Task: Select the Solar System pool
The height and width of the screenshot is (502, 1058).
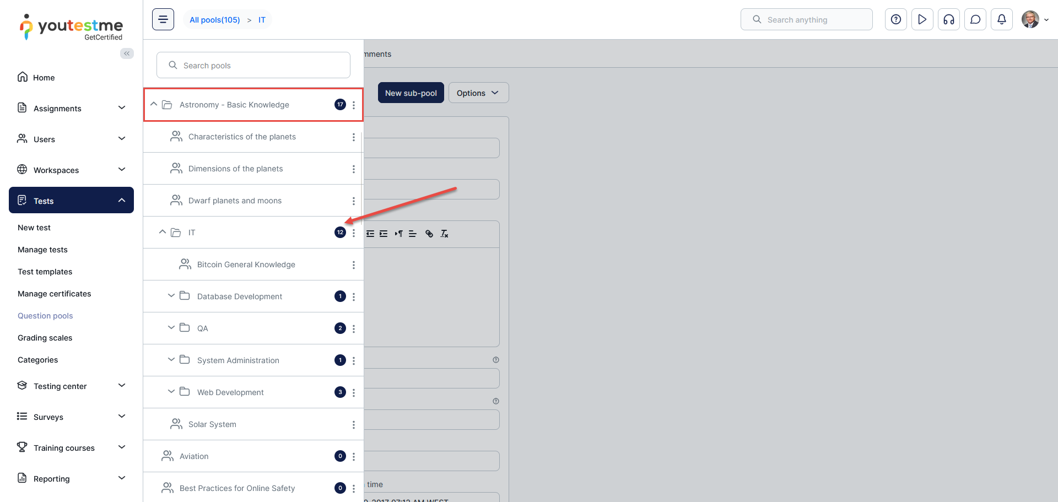Action: click(x=212, y=424)
